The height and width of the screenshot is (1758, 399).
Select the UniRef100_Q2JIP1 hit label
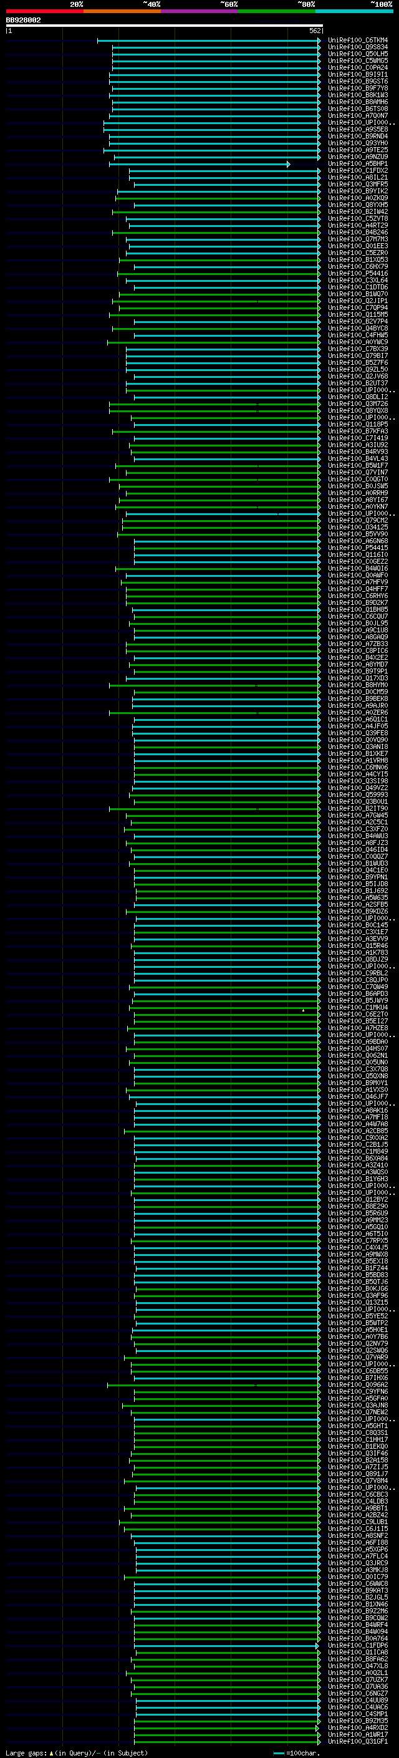point(358,301)
